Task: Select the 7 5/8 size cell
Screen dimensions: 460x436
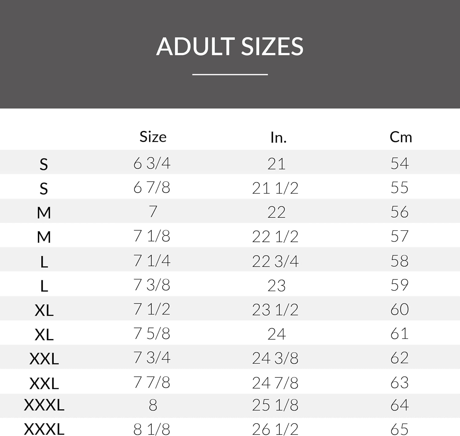Action: pyautogui.click(x=152, y=333)
